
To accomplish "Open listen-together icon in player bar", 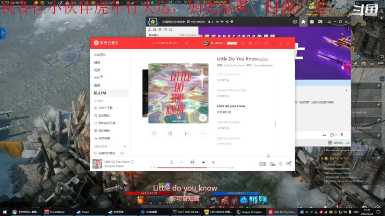I will [288, 163].
